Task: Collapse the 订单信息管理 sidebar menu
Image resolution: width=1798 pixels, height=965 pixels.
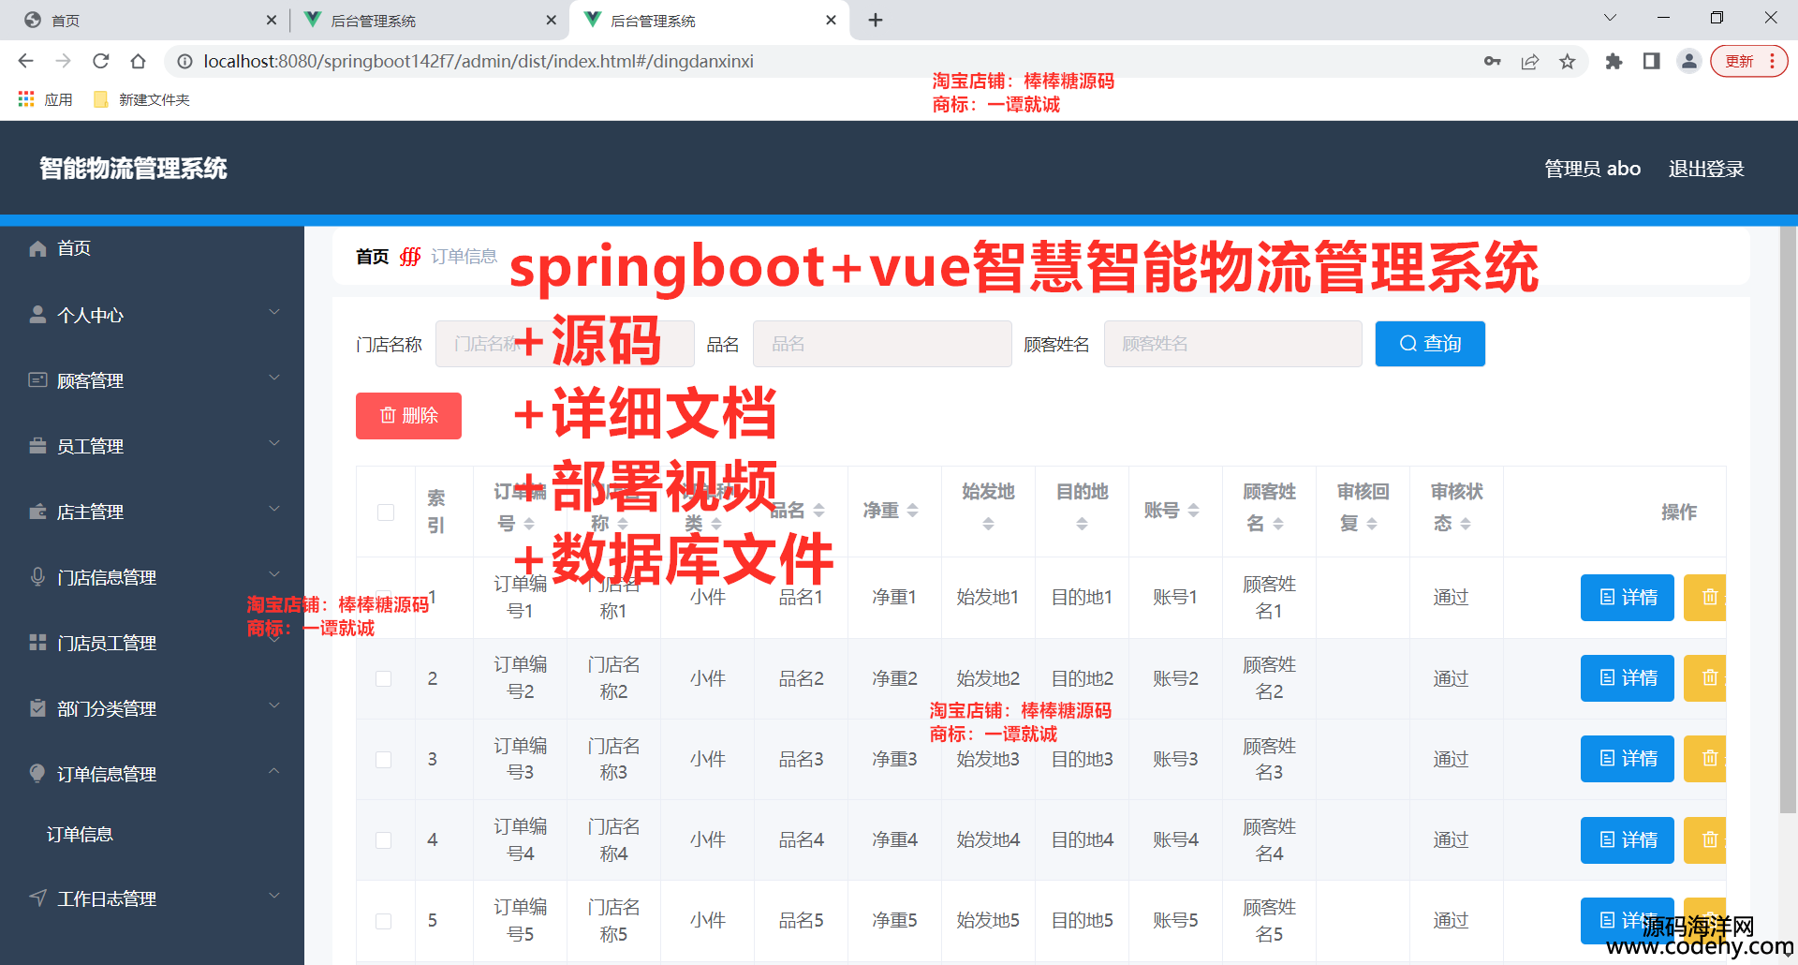Action: point(153,774)
